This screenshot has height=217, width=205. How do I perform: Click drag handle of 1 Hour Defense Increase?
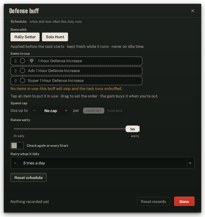click(x=16, y=61)
